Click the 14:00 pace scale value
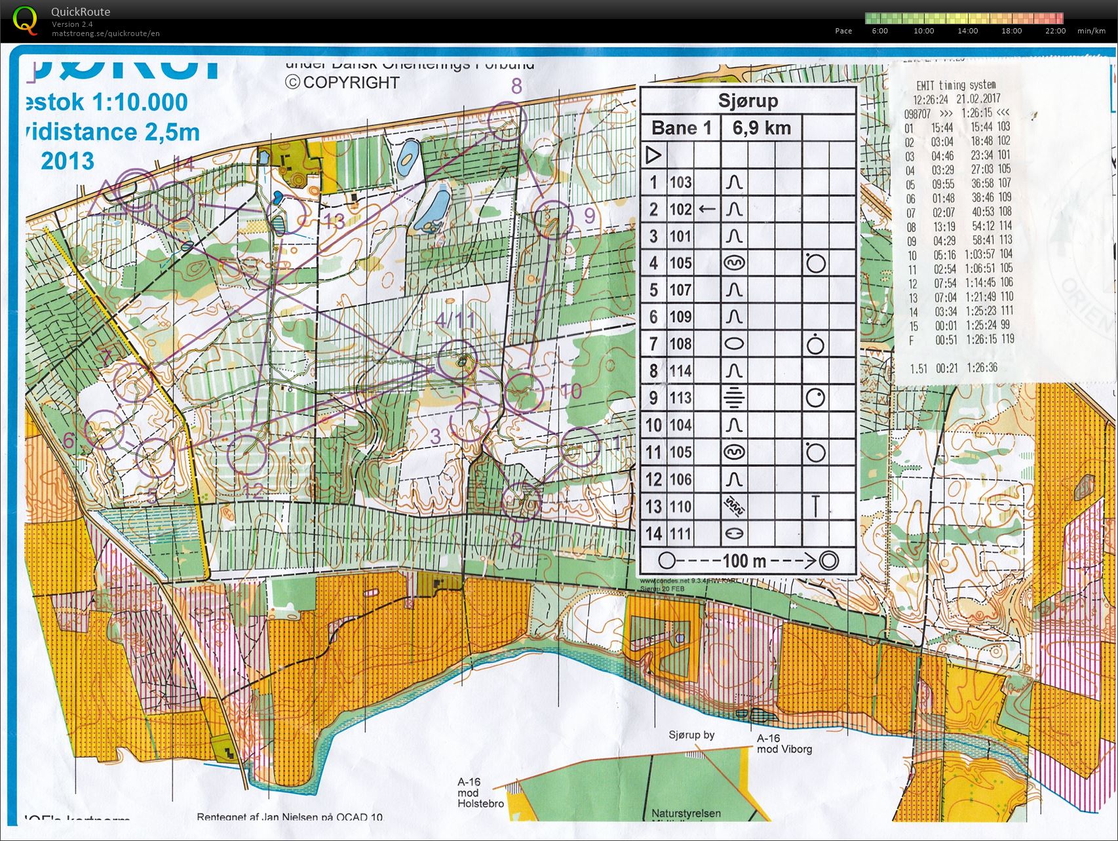Viewport: 1118px width, 841px height. [967, 31]
